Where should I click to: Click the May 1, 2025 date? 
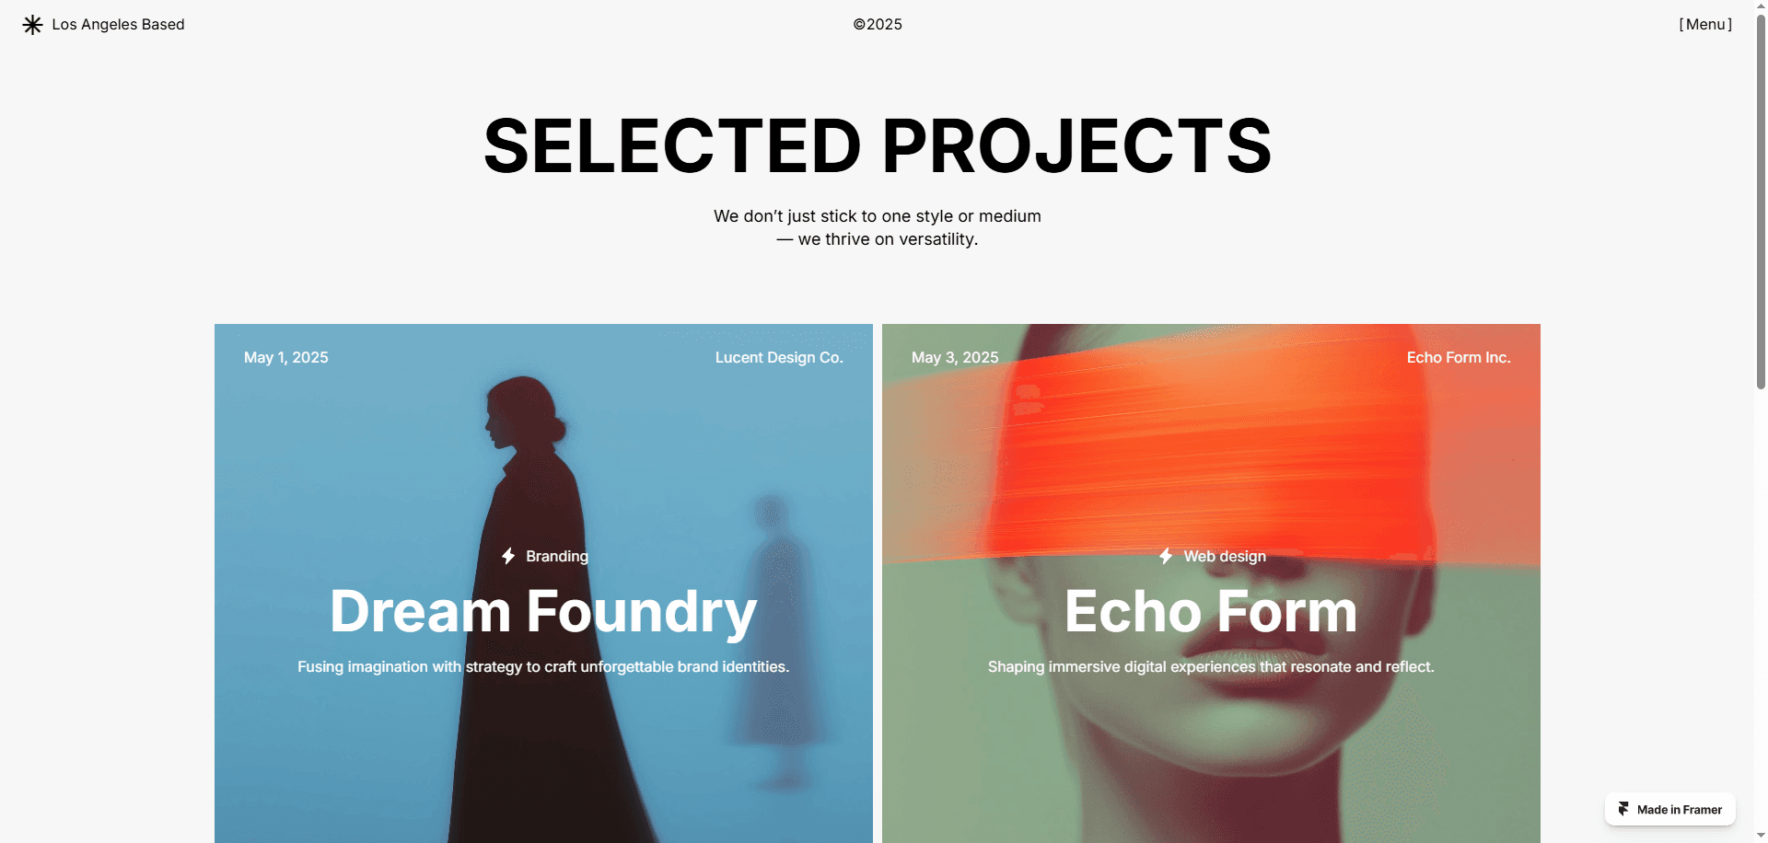click(x=286, y=357)
